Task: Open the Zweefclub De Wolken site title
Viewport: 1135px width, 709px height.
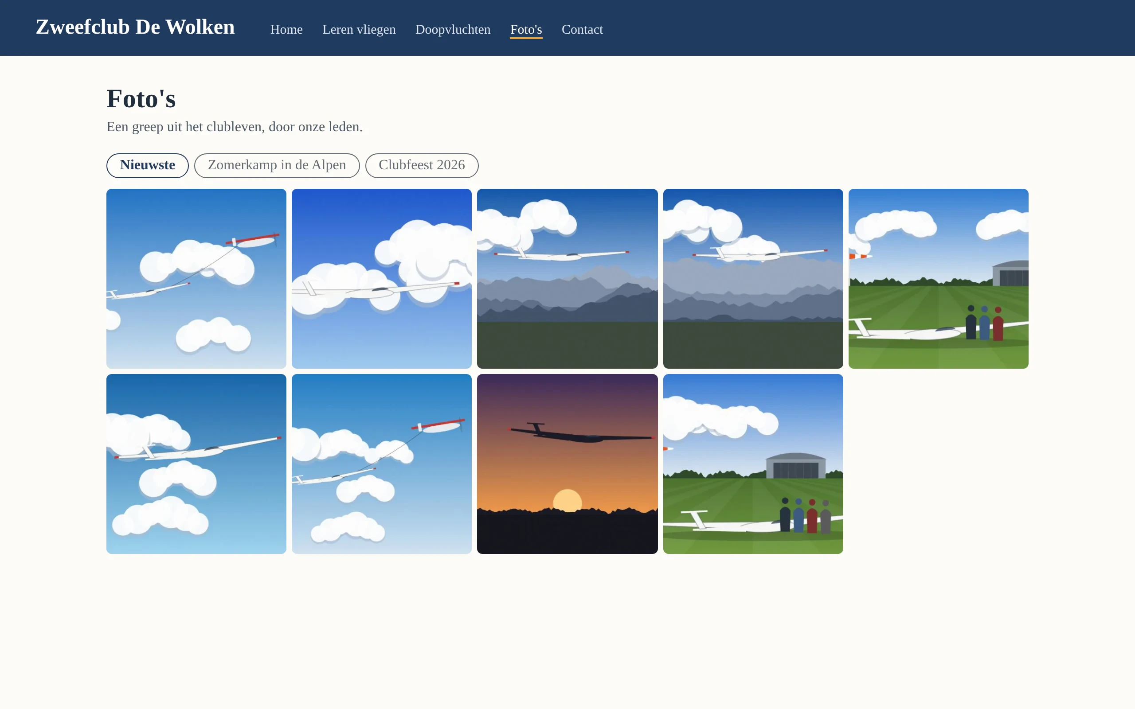Action: click(x=135, y=27)
